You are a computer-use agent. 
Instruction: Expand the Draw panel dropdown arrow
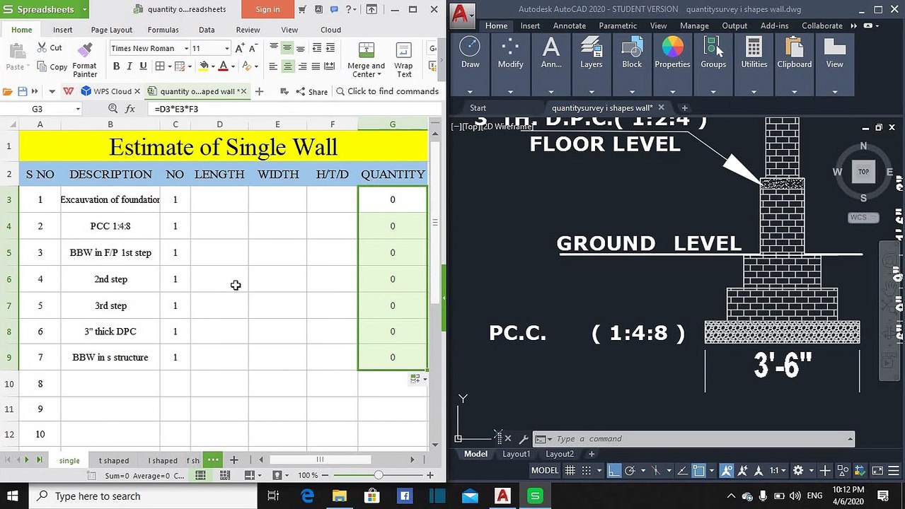470,92
